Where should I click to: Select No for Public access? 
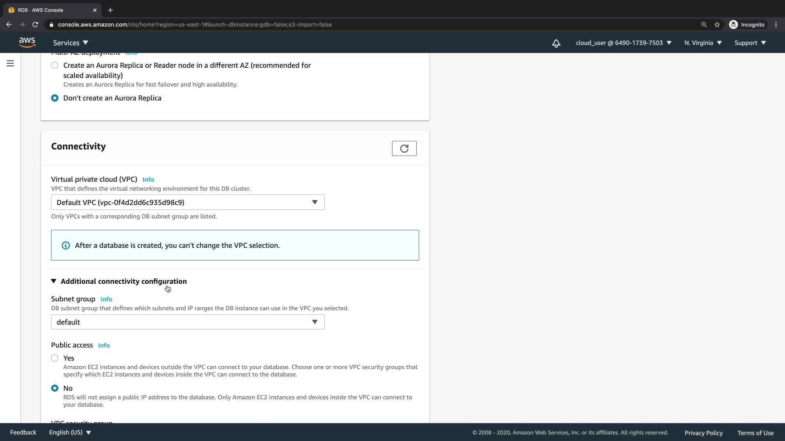point(55,388)
